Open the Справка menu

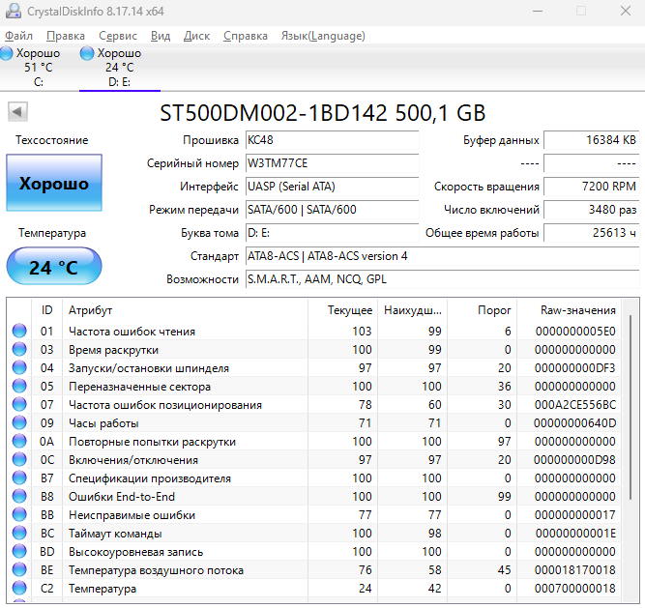click(x=246, y=36)
